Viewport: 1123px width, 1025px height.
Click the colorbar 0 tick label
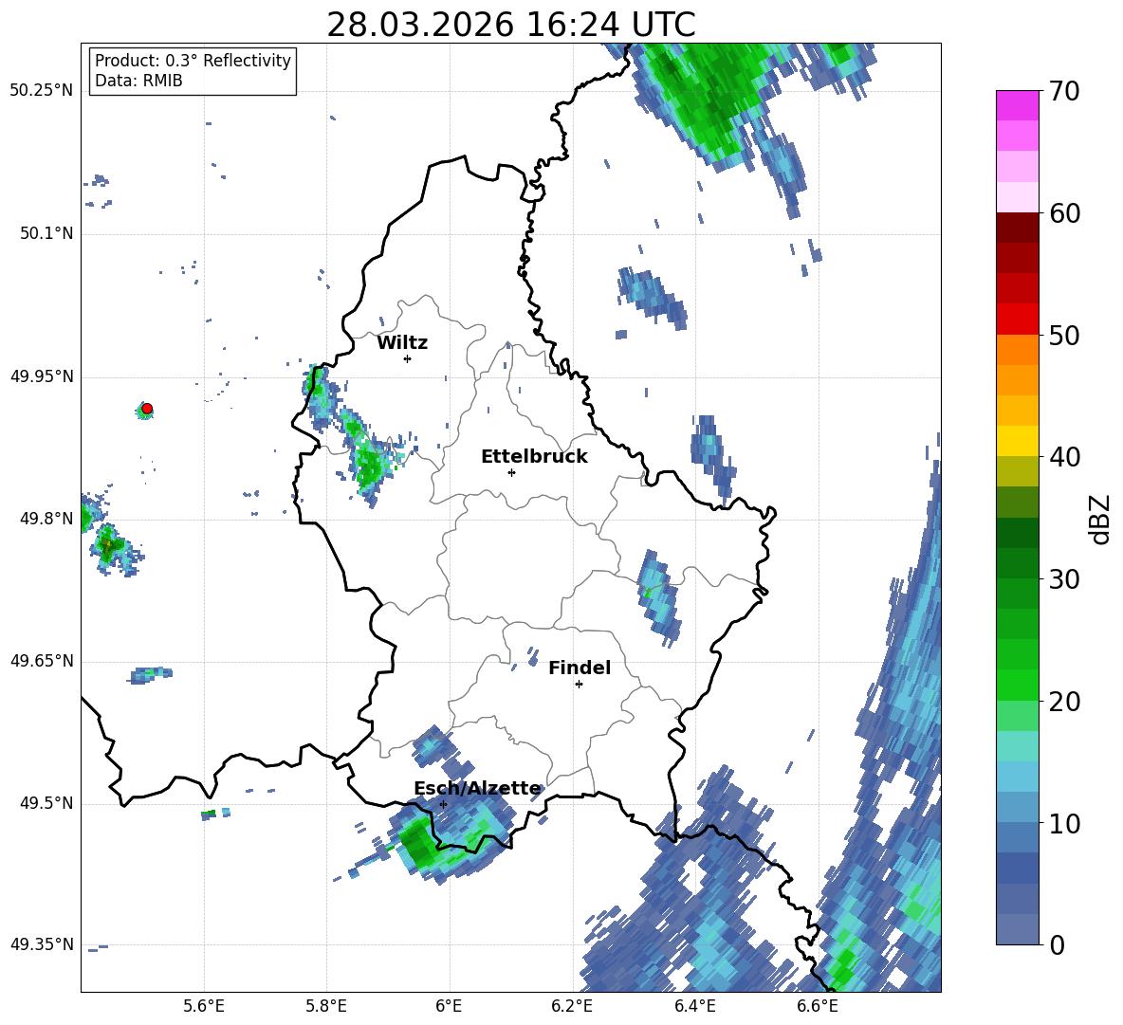[x=1058, y=944]
